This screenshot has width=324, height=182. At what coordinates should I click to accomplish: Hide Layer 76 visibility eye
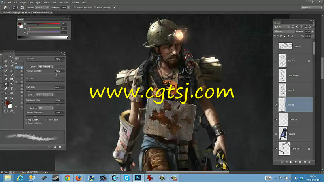click(275, 119)
